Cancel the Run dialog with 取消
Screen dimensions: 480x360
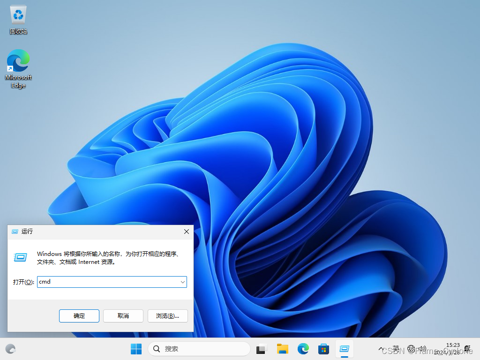point(123,315)
